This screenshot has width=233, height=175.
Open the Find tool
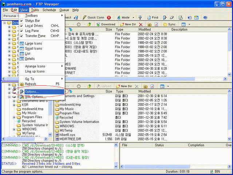point(153,17)
